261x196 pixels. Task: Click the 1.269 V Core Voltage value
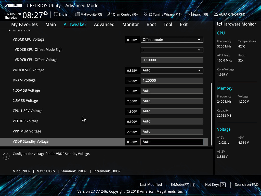(222, 75)
